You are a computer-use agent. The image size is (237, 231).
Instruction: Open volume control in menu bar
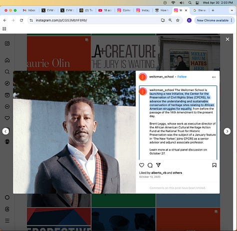[x=181, y=2]
